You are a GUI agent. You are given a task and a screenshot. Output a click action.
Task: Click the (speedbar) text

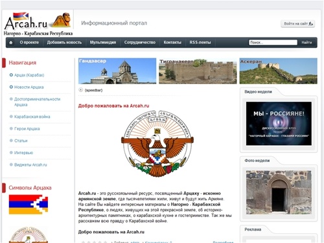pos(93,90)
